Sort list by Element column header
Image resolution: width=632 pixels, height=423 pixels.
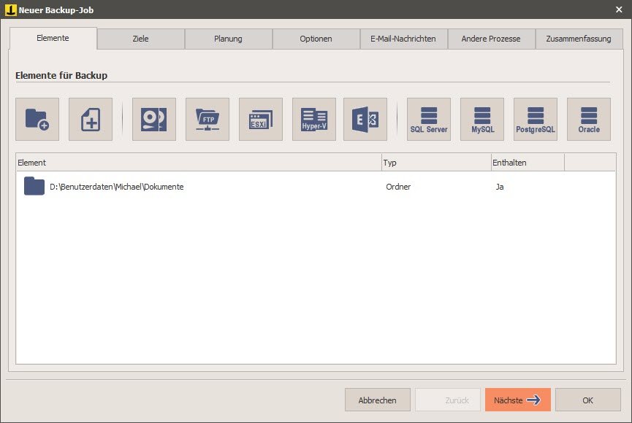tap(199, 162)
